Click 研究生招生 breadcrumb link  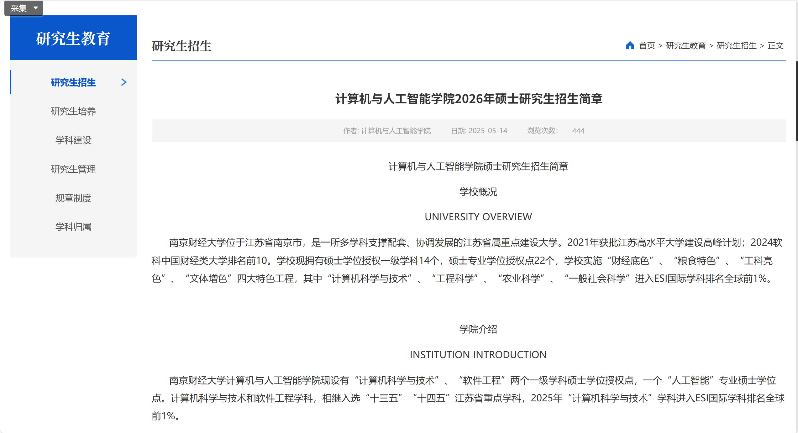[x=736, y=46]
